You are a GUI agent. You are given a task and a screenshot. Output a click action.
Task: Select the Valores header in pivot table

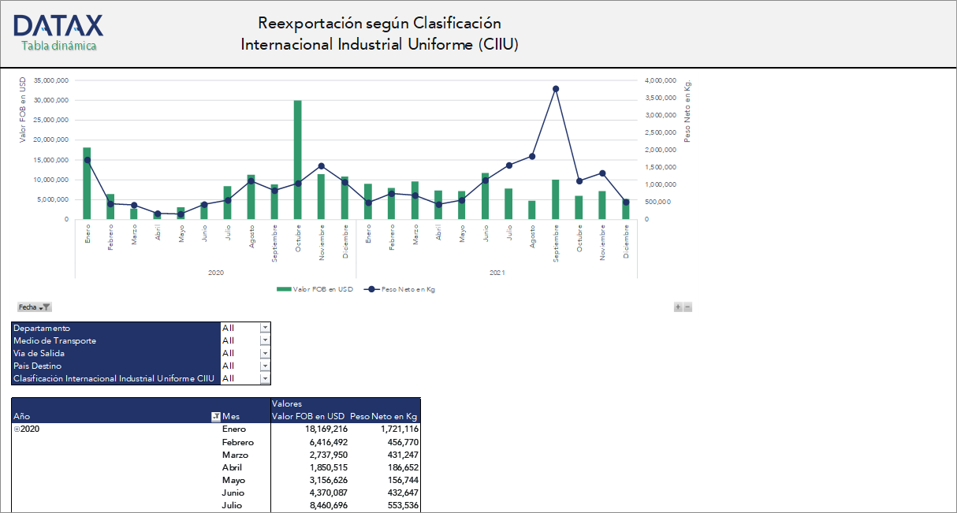pos(285,403)
